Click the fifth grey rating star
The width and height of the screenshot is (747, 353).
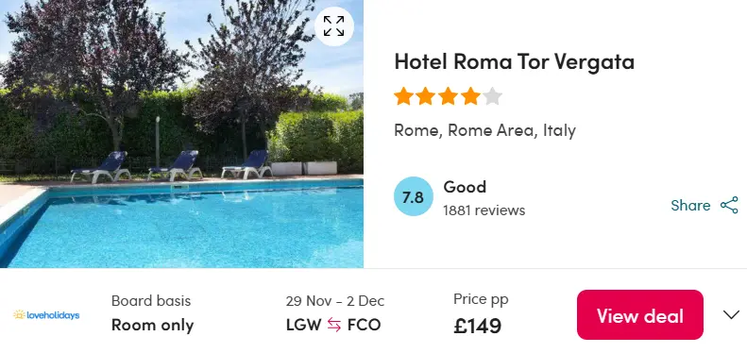pos(492,96)
